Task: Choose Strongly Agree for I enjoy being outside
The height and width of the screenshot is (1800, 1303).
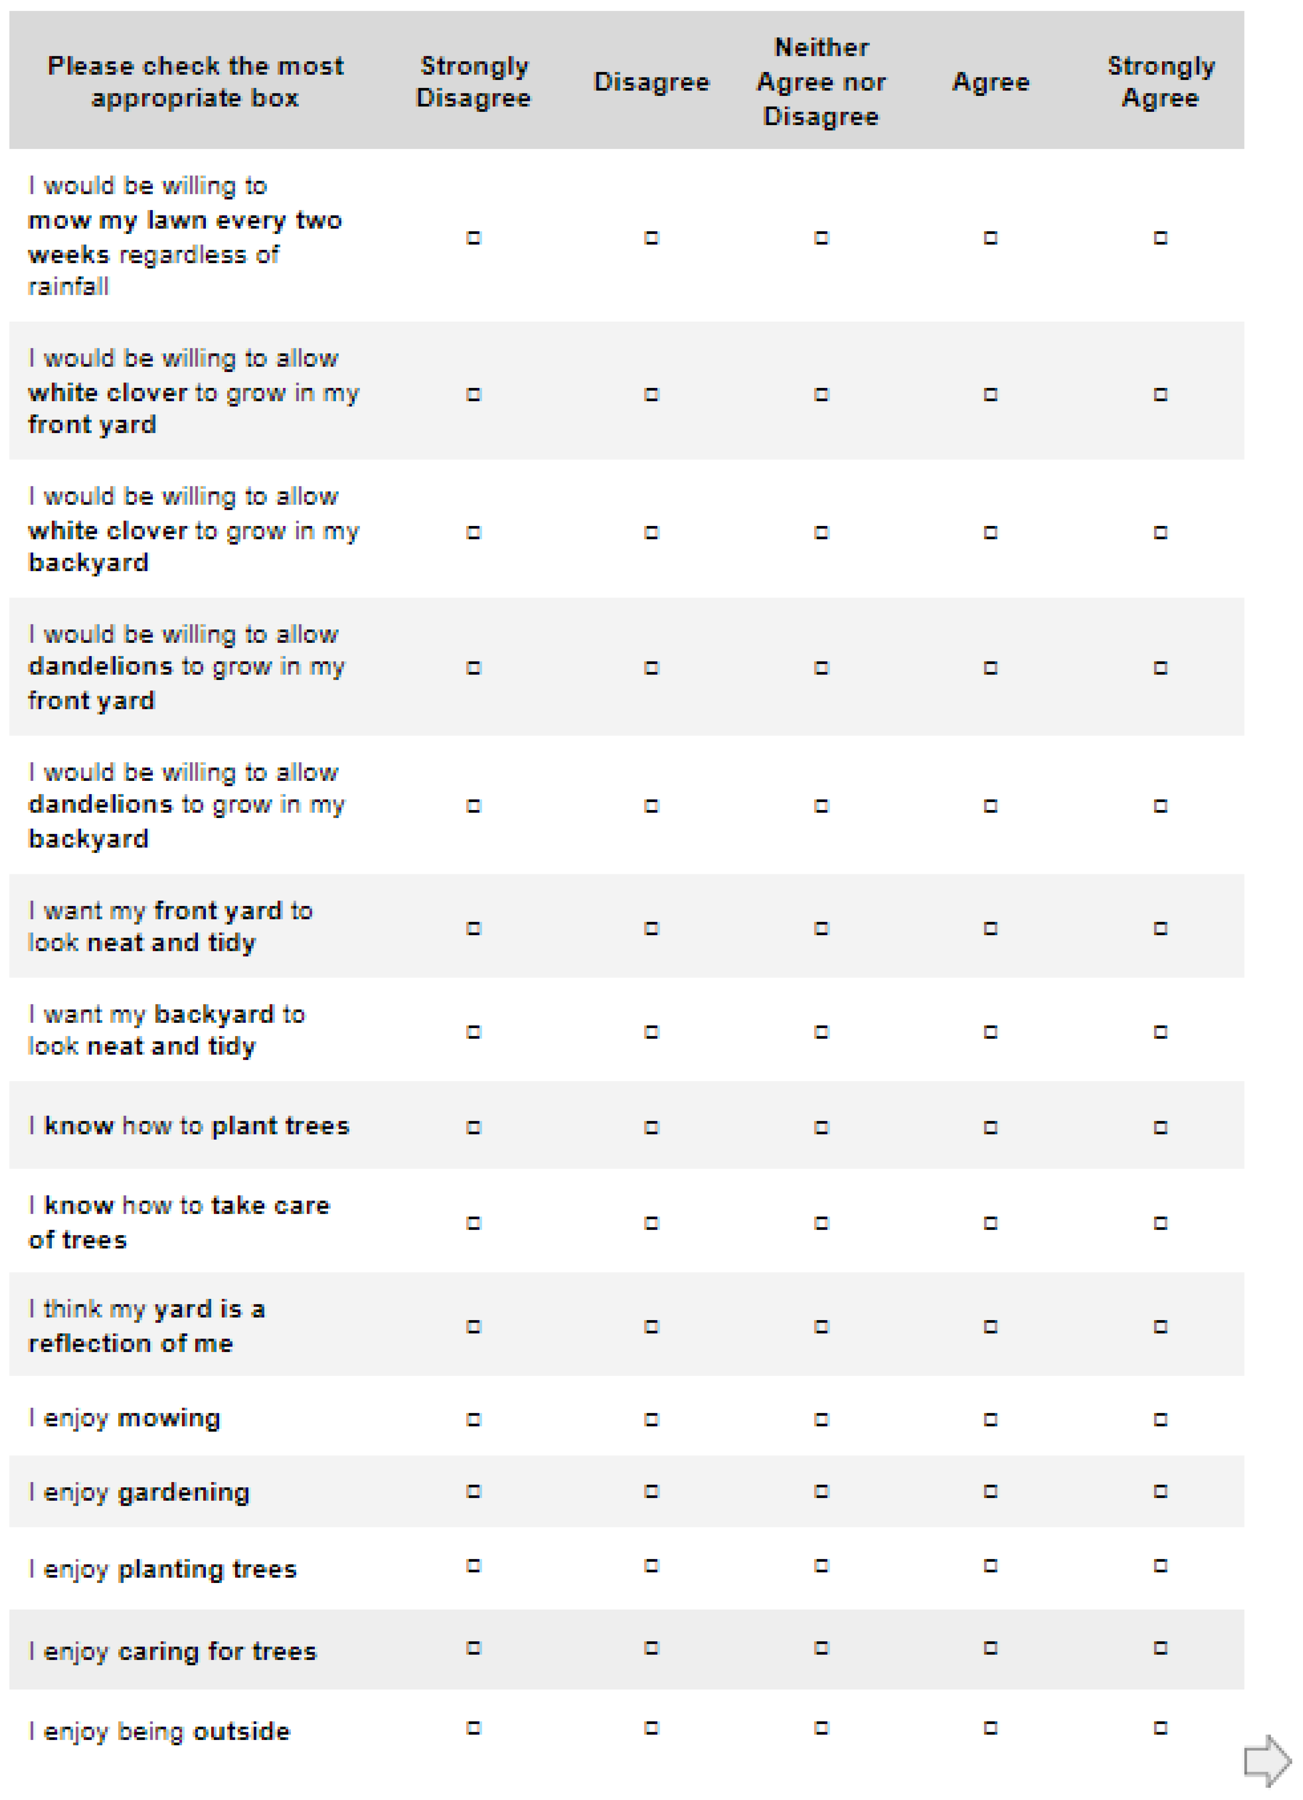Action: (x=1160, y=1728)
